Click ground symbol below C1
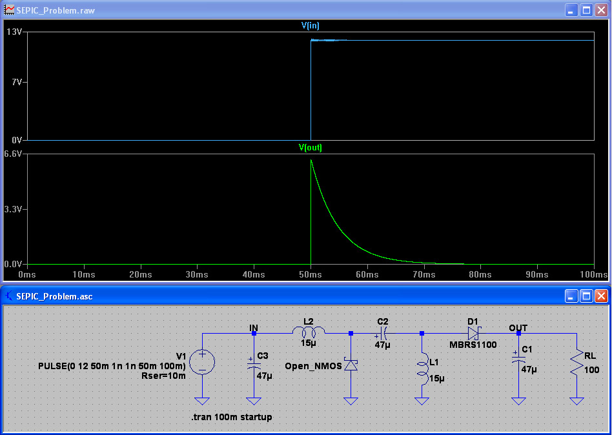The width and height of the screenshot is (612, 435). pyautogui.click(x=518, y=401)
